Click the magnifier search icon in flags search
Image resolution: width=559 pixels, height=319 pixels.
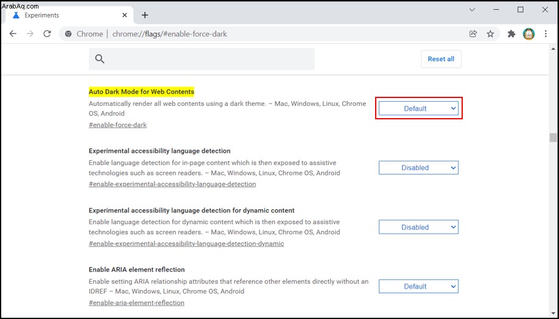[100, 59]
